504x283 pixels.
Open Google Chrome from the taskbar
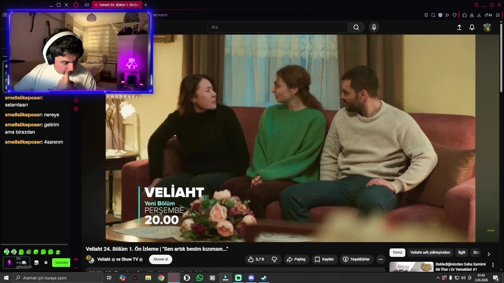pos(161,278)
